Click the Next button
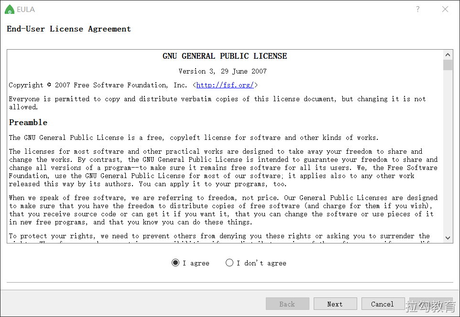Viewport: 460px width, 317px height. tap(335, 304)
